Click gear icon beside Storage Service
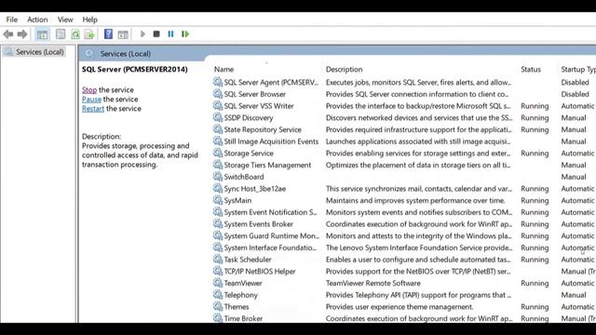The width and height of the screenshot is (596, 335). coord(218,153)
